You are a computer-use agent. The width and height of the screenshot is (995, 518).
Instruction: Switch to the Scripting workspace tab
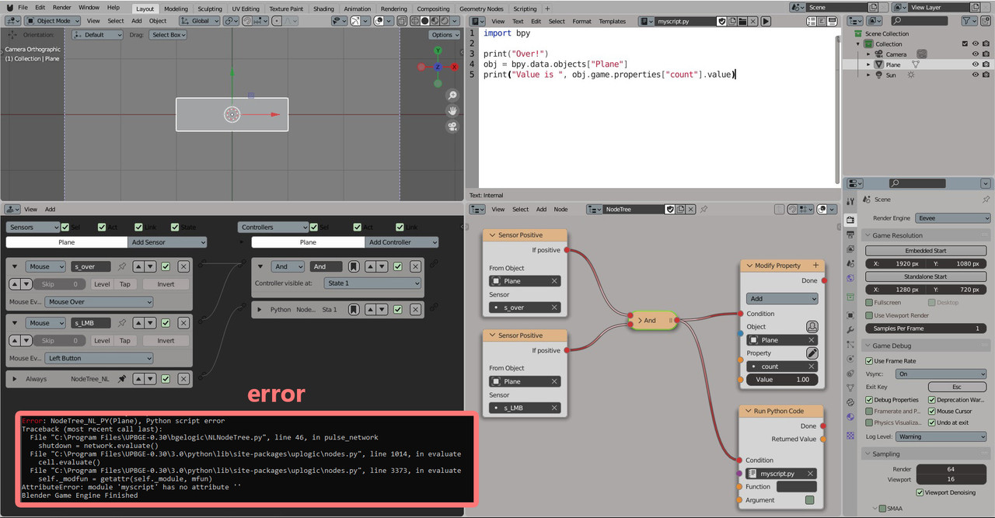pos(525,9)
